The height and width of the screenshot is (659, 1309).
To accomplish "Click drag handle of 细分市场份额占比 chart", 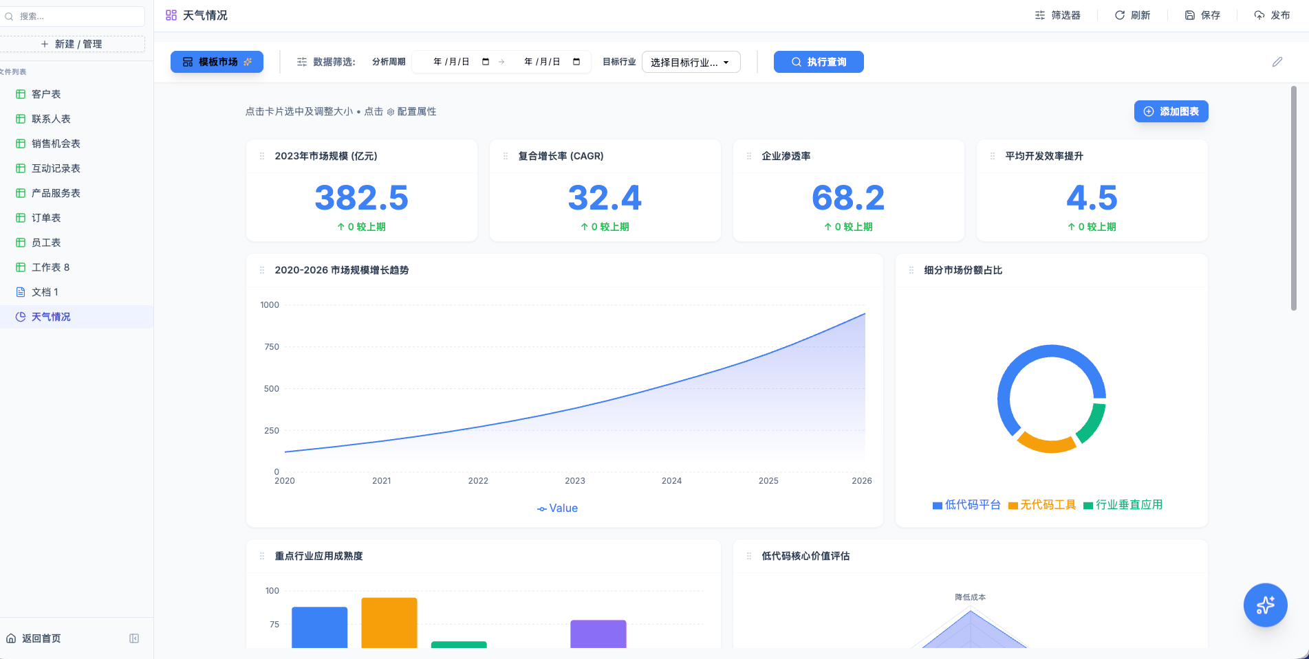I will pyautogui.click(x=911, y=270).
